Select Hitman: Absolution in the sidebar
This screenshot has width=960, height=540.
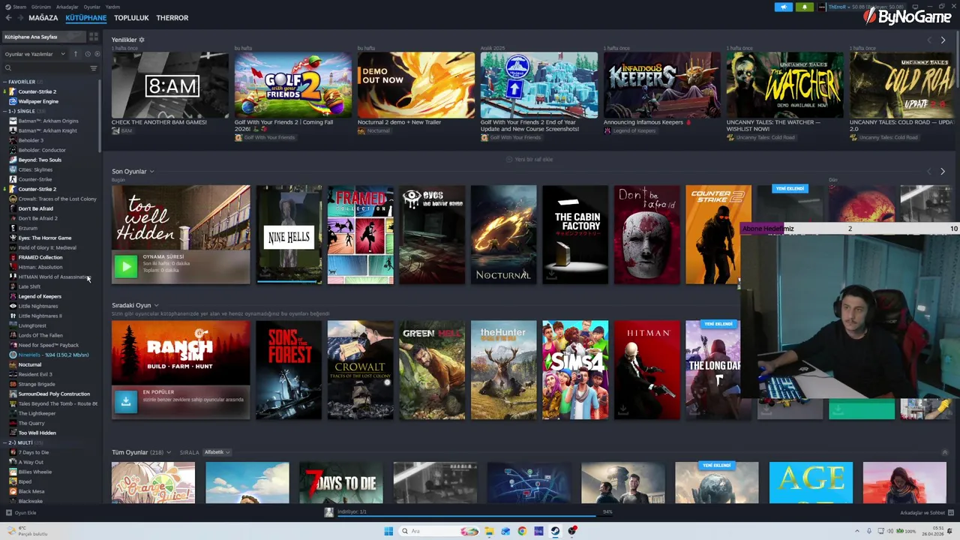[x=40, y=267]
